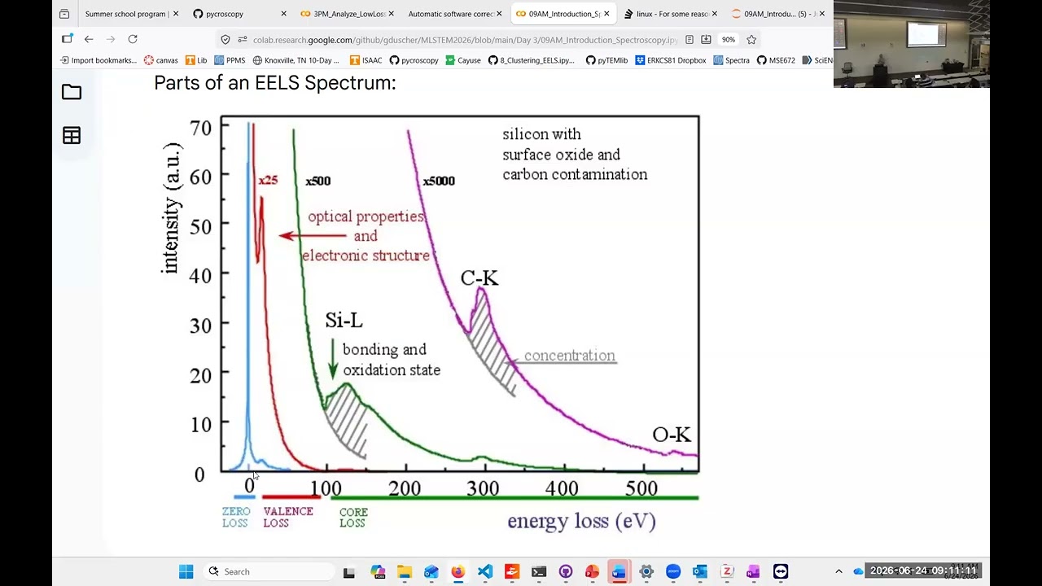Open the pyTEMlib bookmark
The image size is (1042, 586).
point(606,60)
